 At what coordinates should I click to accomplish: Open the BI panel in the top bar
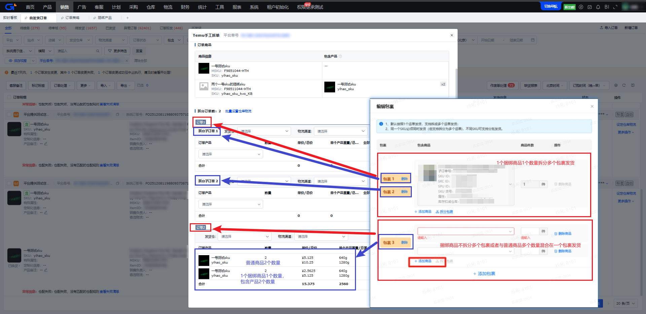point(607,7)
